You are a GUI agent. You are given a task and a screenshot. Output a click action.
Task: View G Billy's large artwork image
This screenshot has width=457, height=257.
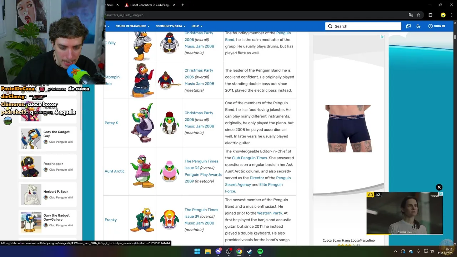click(142, 46)
